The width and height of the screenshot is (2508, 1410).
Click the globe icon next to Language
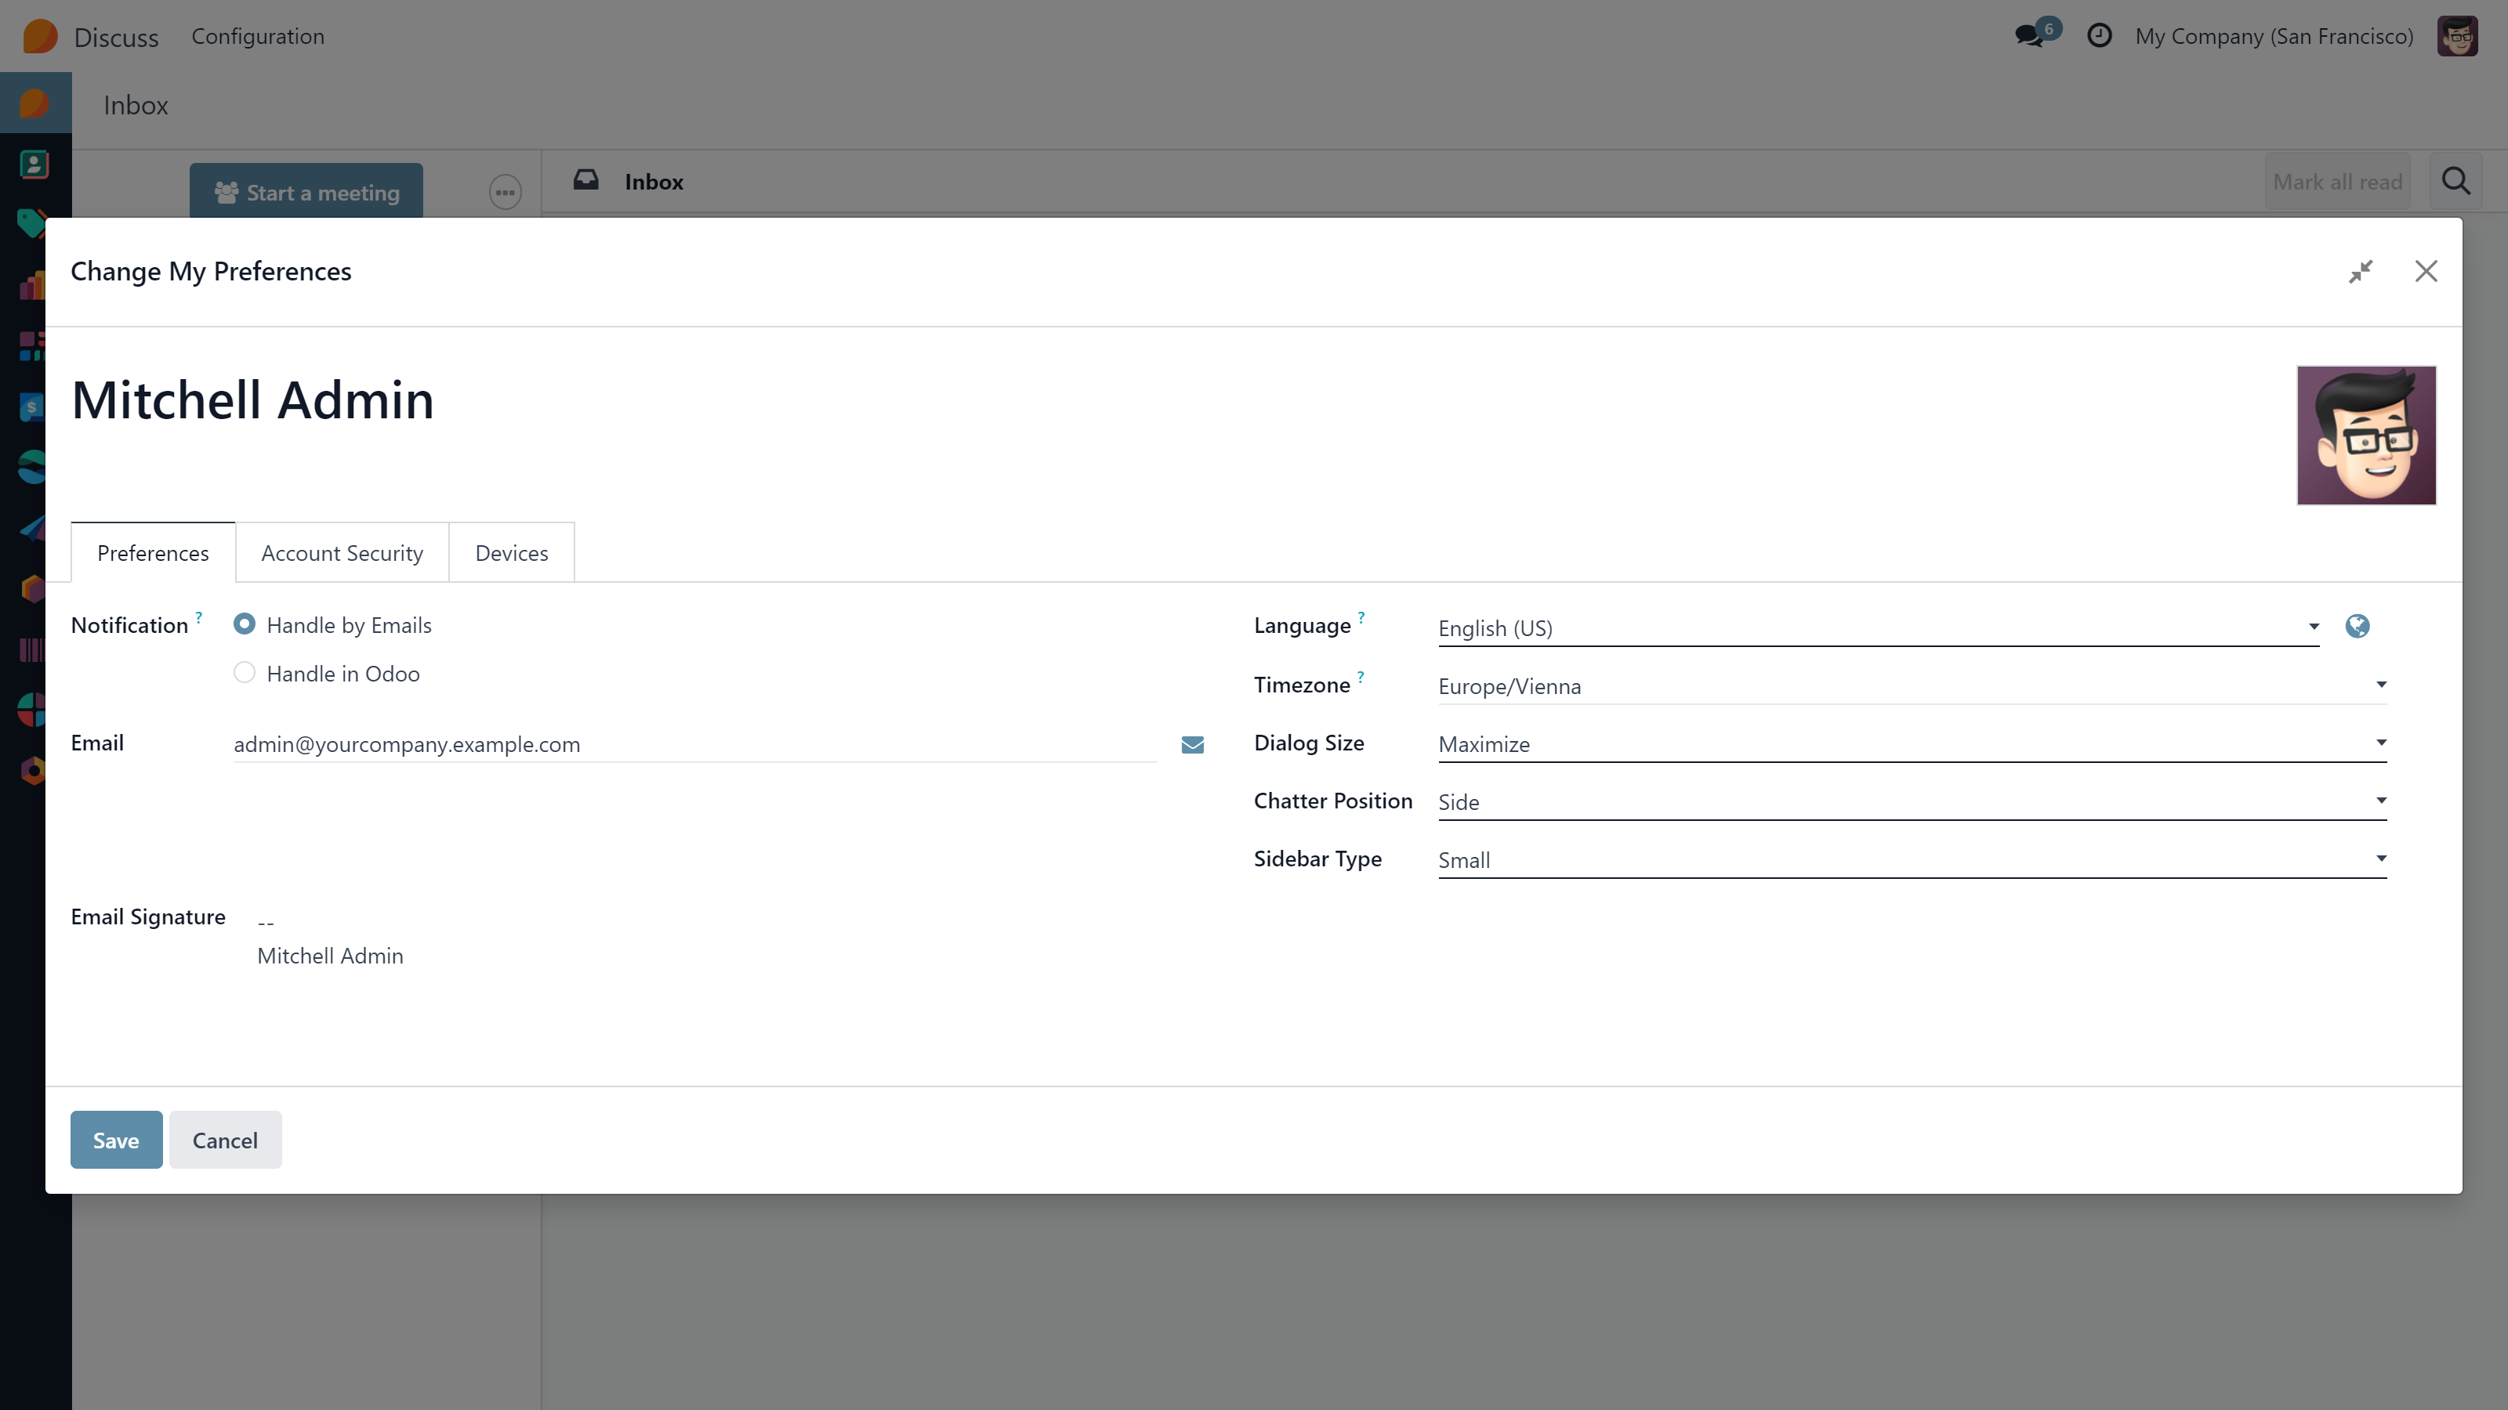tap(2357, 626)
